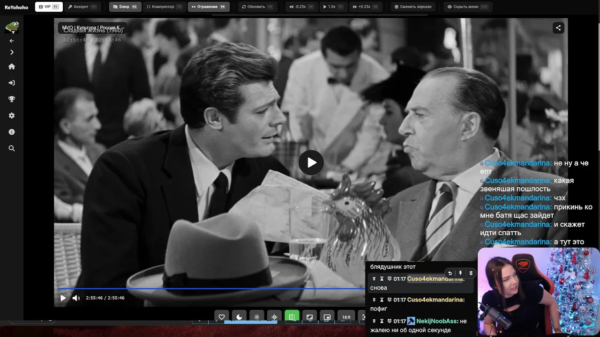Click shield ban icon on 'снова' message
This screenshot has width=600, height=337.
(x=390, y=279)
